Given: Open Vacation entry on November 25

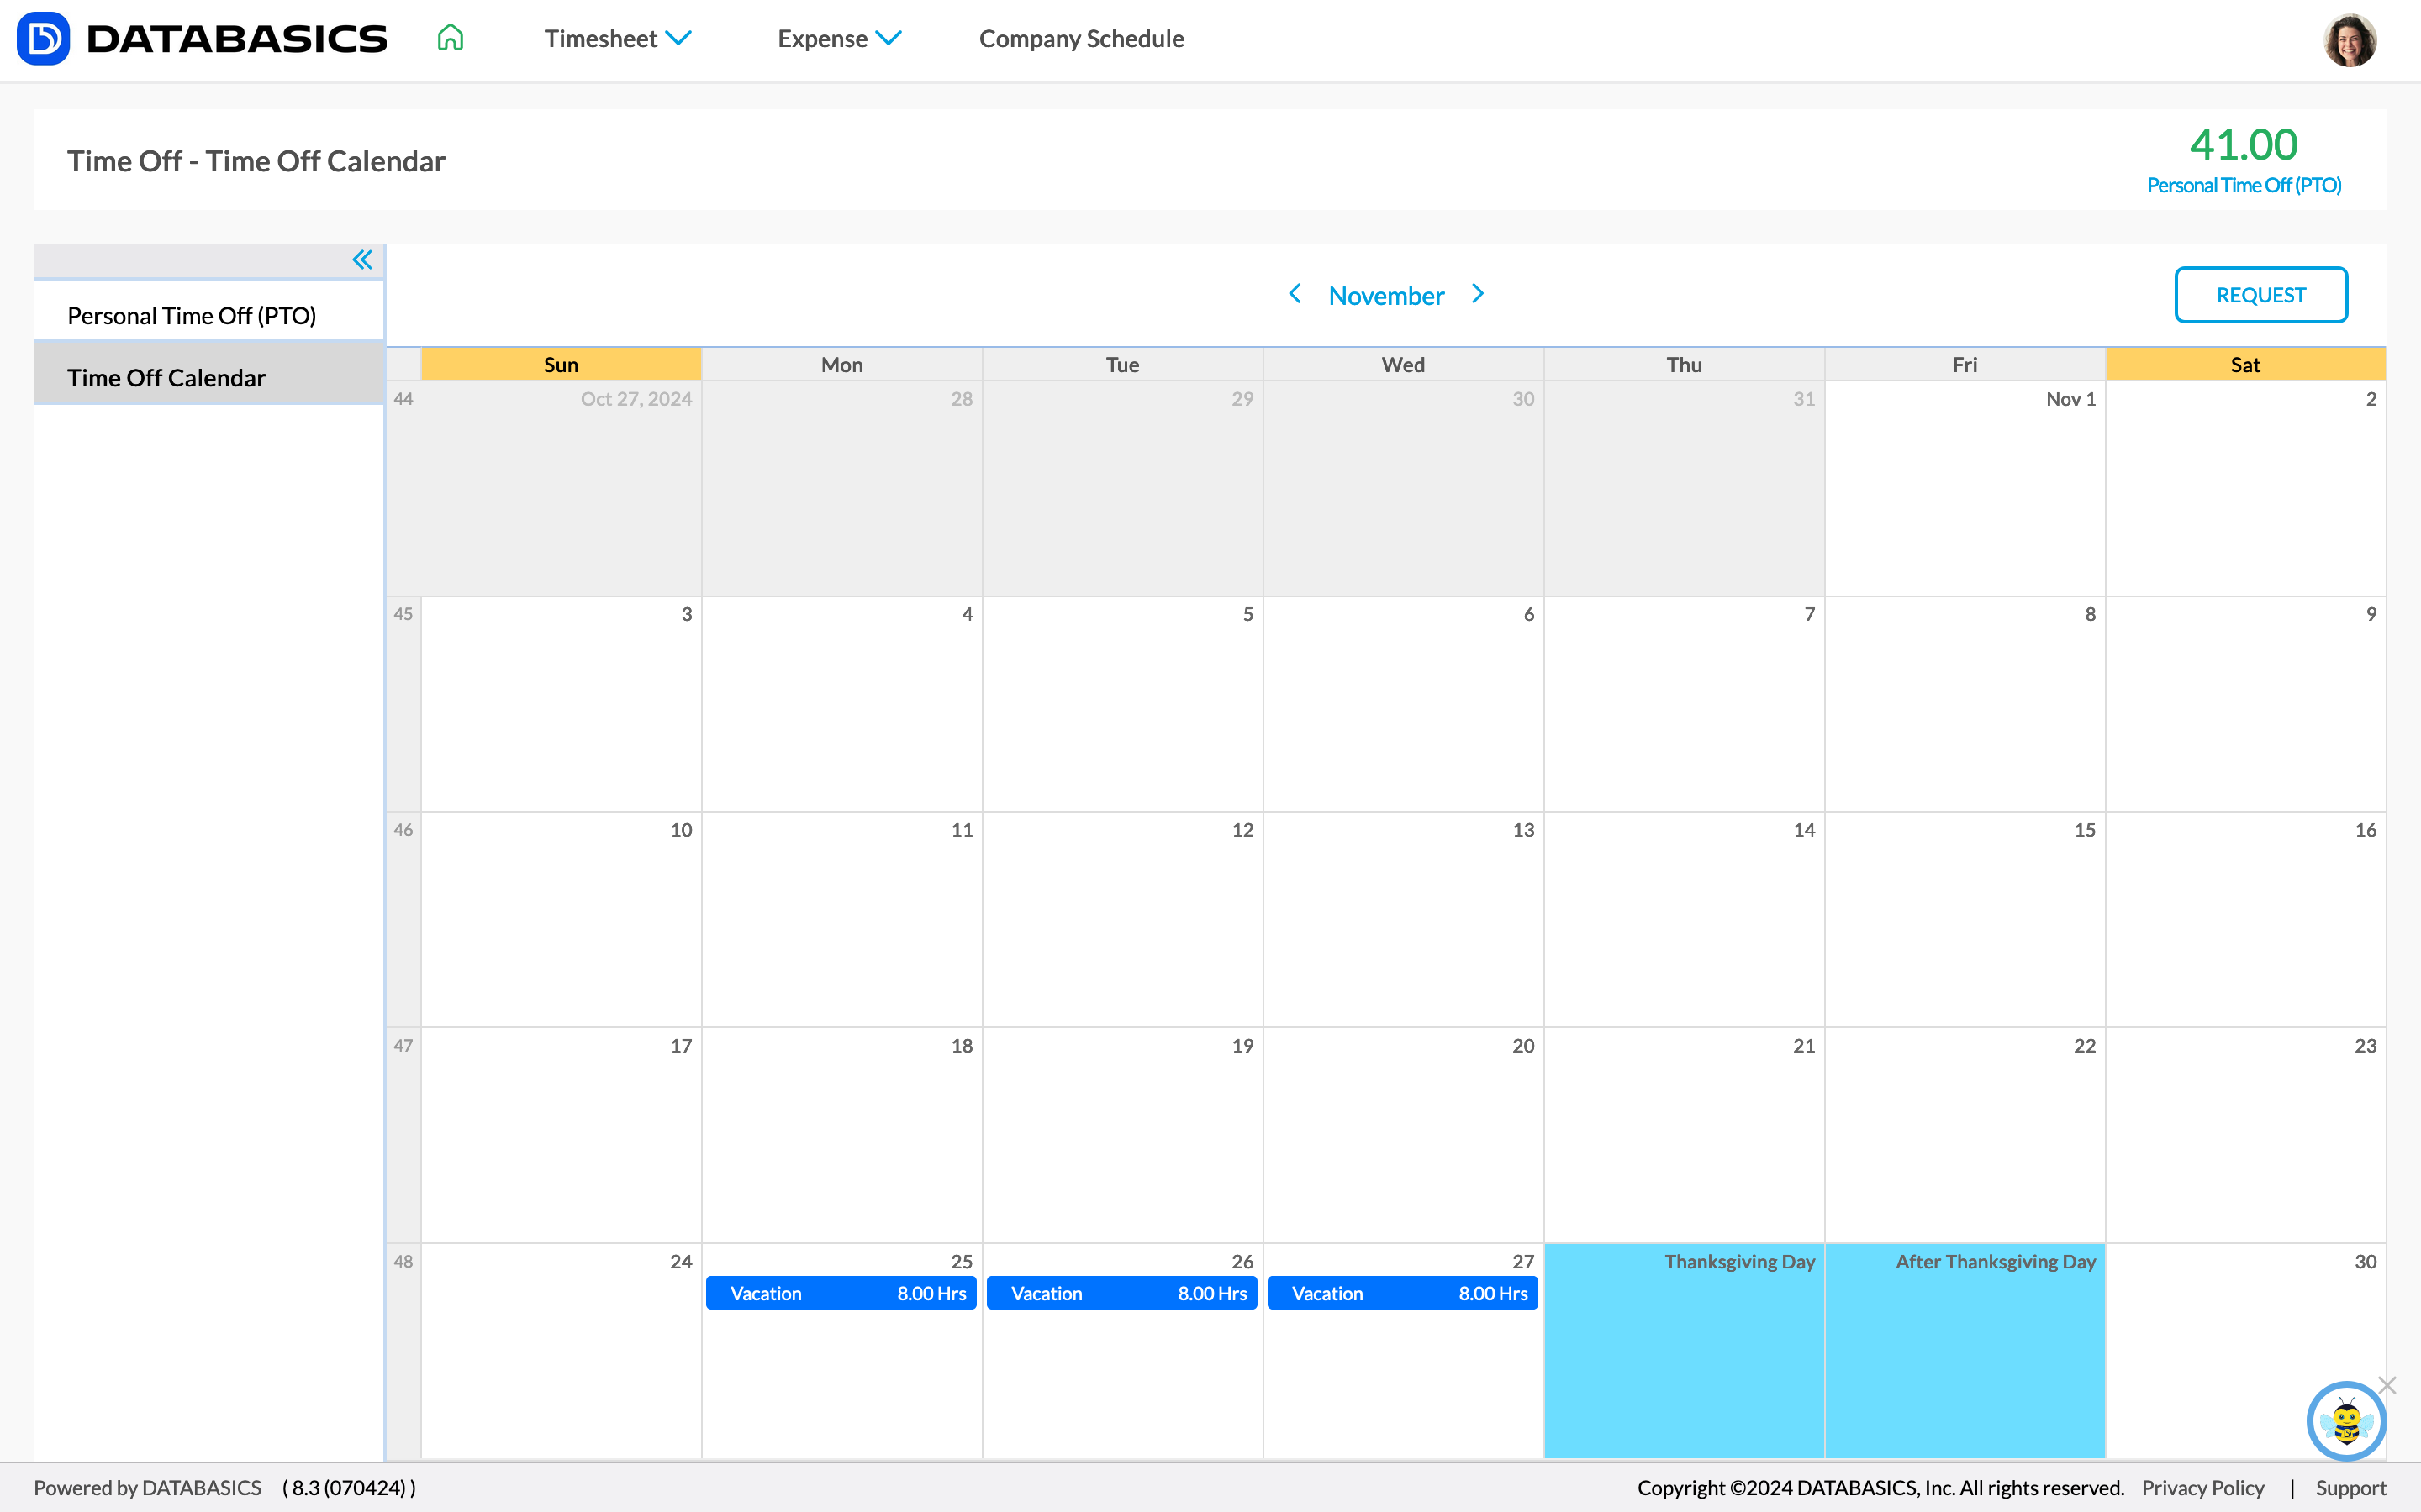Looking at the screenshot, I should 841,1293.
